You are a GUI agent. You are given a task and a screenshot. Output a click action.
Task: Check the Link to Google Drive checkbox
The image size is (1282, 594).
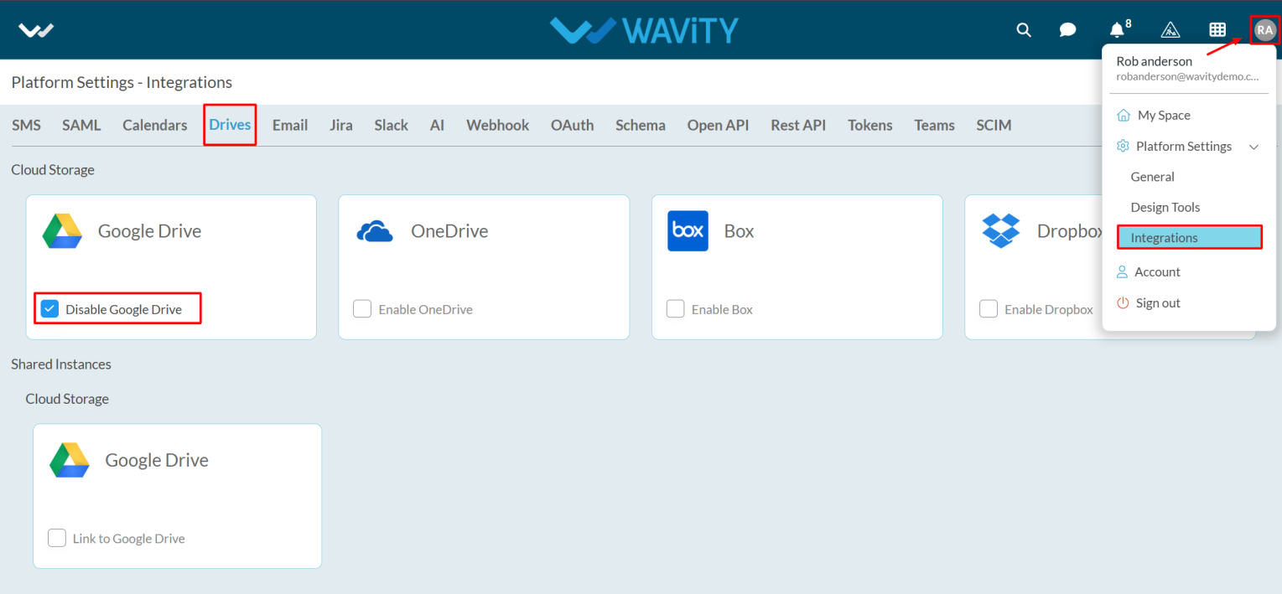pyautogui.click(x=57, y=538)
